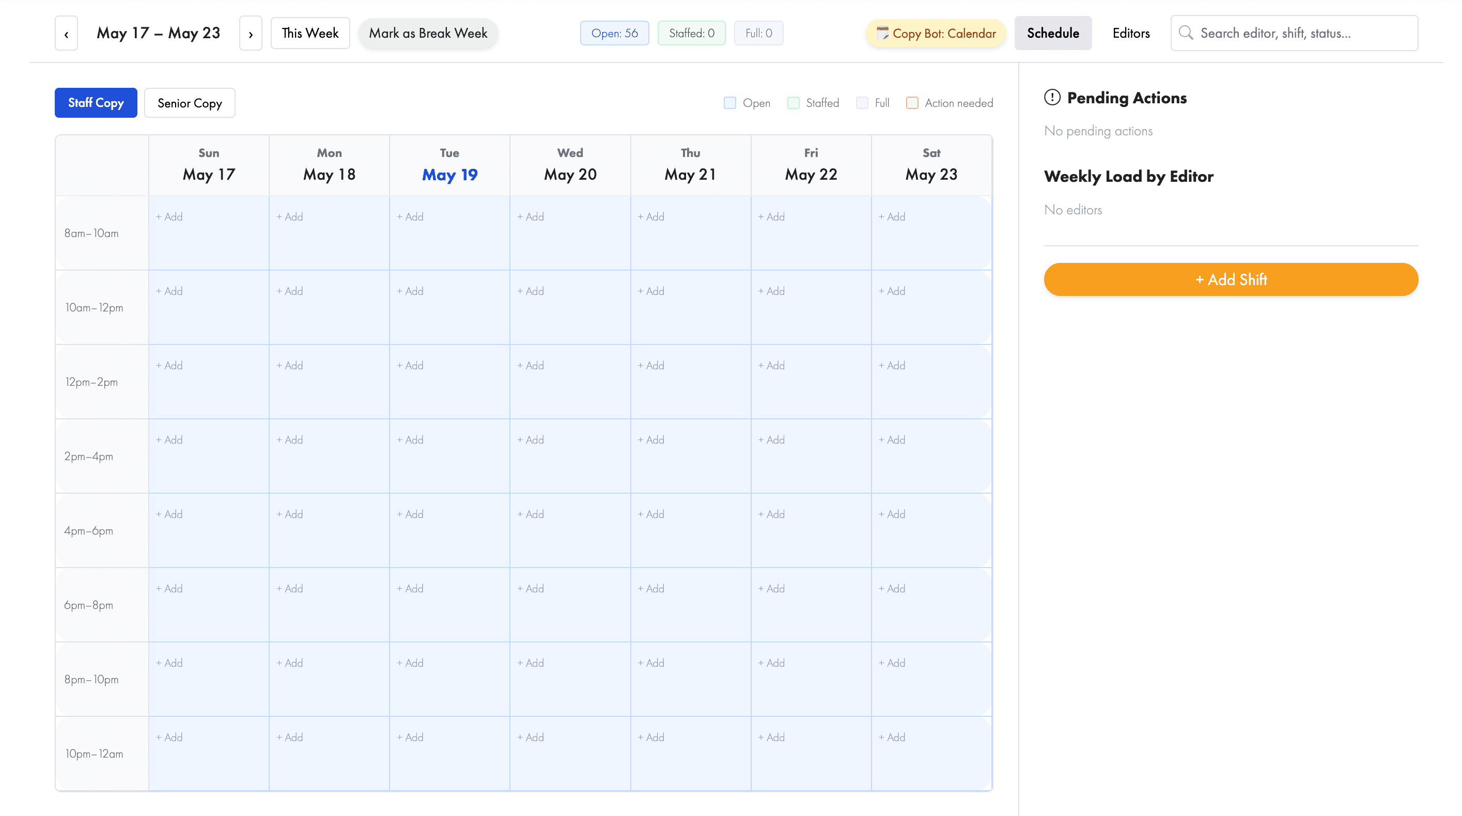This screenshot has width=1462, height=816.
Task: Select the Thu May 21 column header
Action: 691,165
